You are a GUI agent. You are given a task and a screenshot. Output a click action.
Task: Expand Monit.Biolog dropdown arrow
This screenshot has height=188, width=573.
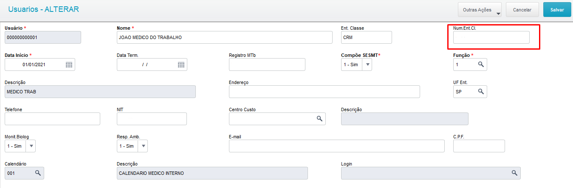click(31, 146)
